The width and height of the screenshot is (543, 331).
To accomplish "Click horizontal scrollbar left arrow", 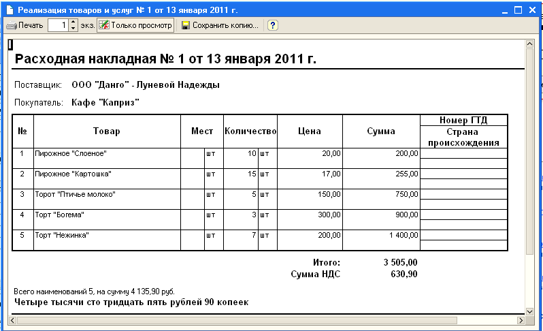I will point(12,320).
